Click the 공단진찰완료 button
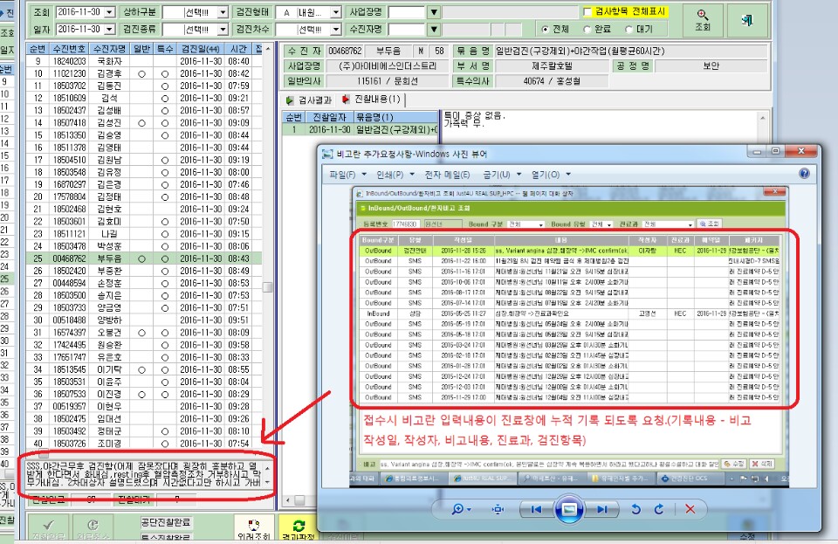This screenshot has width=838, height=544. (x=166, y=522)
